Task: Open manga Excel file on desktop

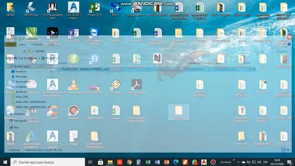Action: point(116,112)
